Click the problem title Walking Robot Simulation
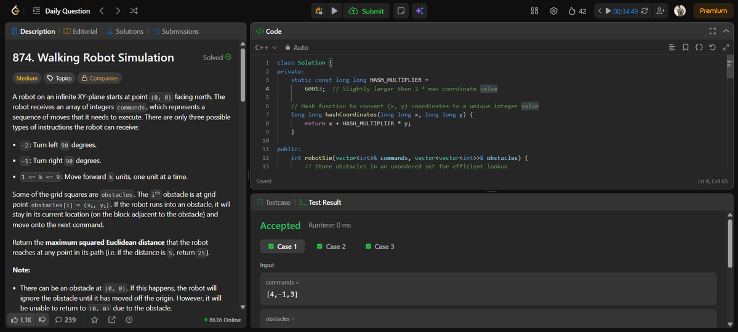 tap(93, 58)
